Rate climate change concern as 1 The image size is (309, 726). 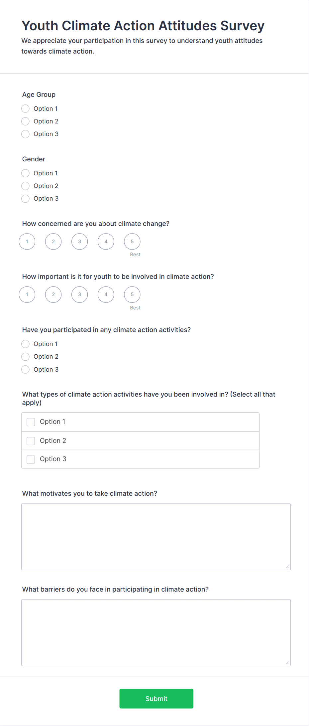coord(27,242)
